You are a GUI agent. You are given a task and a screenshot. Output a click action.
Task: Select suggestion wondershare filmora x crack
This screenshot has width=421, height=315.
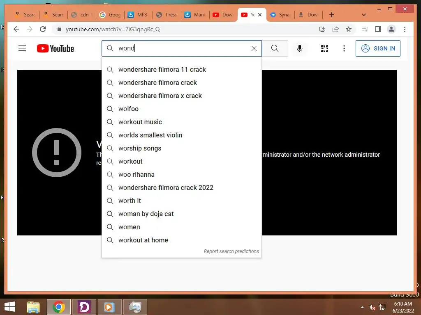click(x=181, y=96)
